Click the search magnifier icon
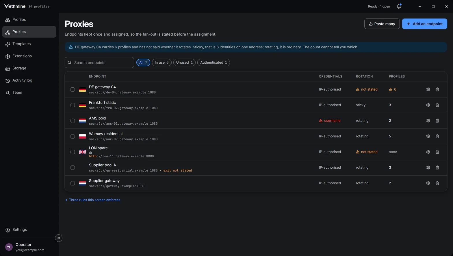 pos(70,62)
